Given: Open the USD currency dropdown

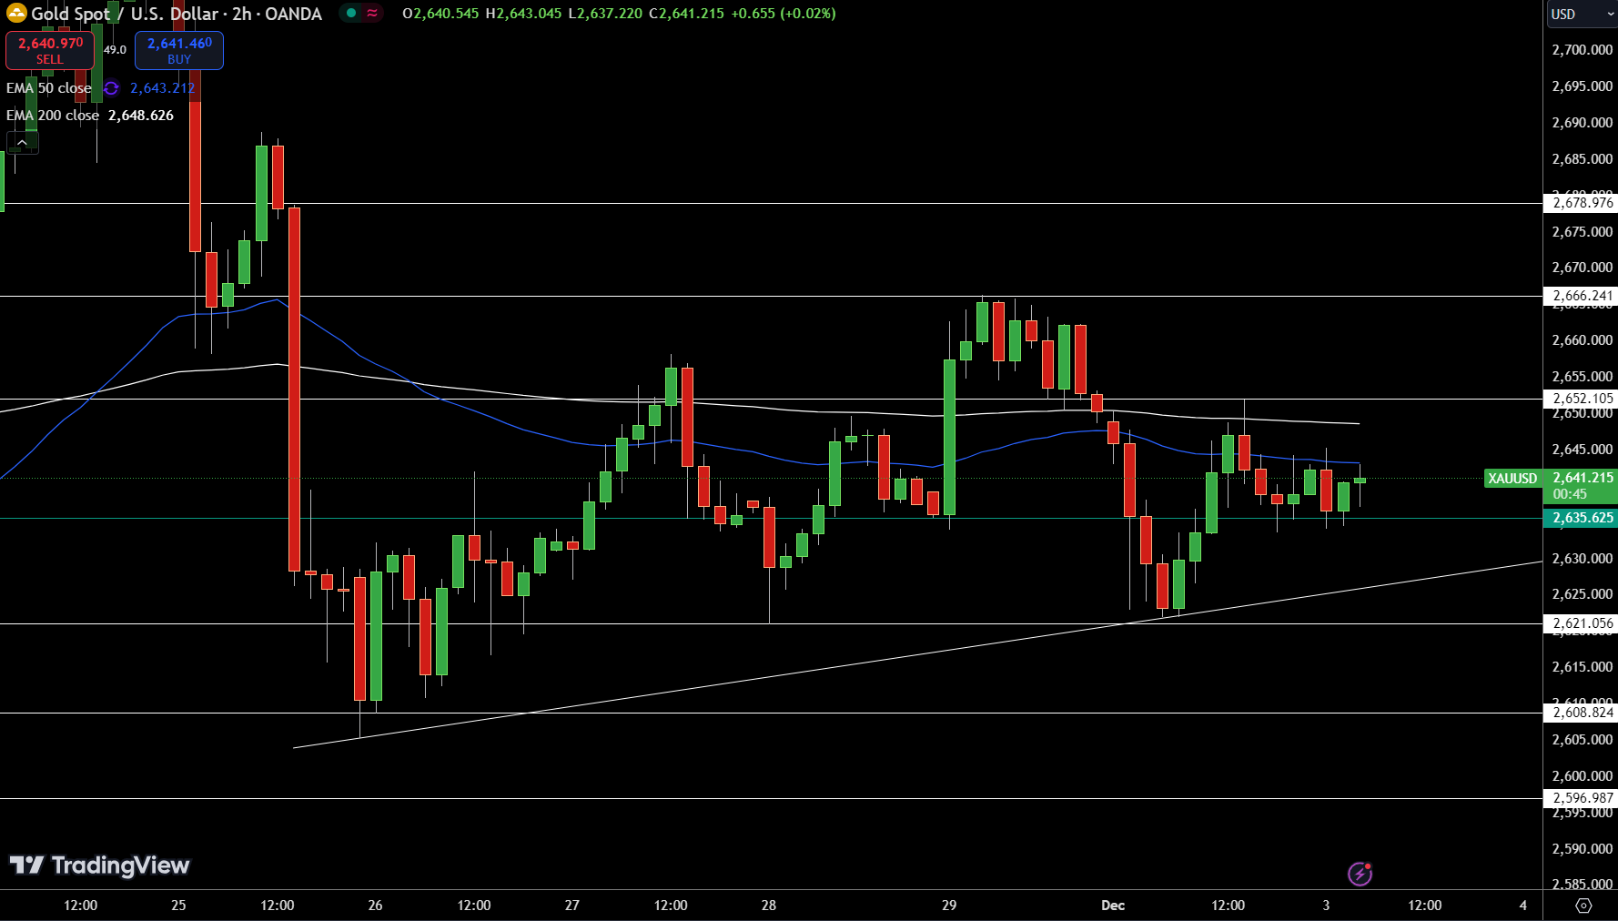Looking at the screenshot, I should click(x=1580, y=15).
